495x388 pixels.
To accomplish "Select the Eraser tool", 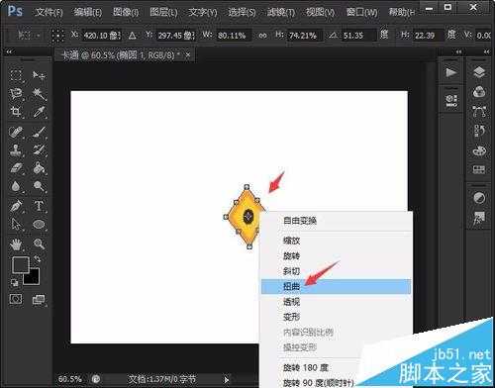I will (16, 168).
